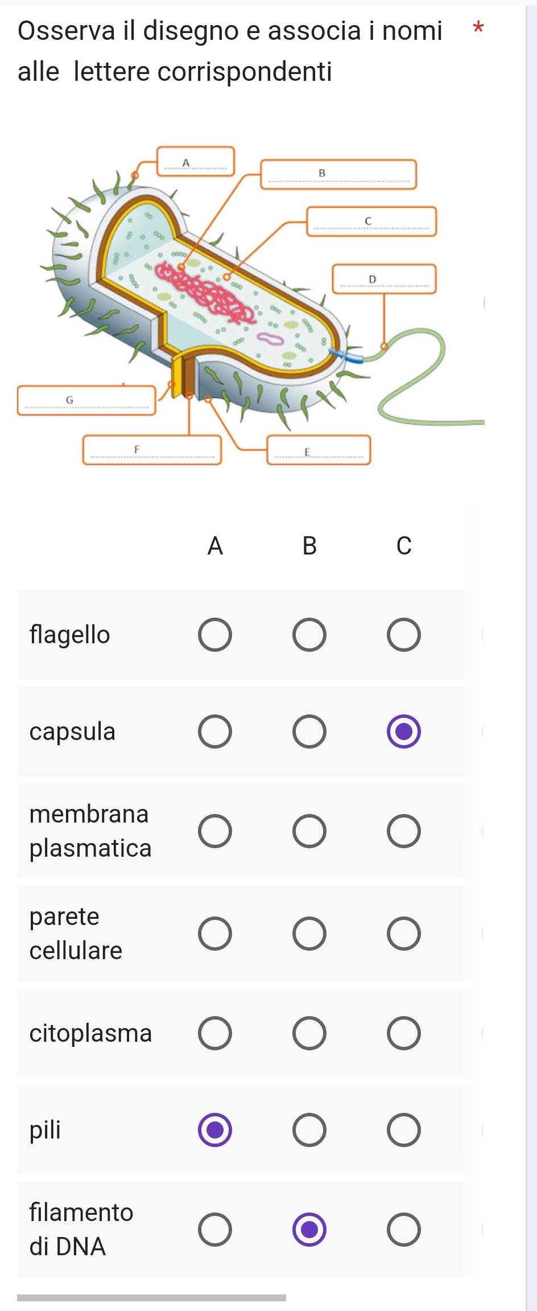Mark membrana plasmatica as letter B
Viewport: 537px width, 1311px height.
[309, 831]
